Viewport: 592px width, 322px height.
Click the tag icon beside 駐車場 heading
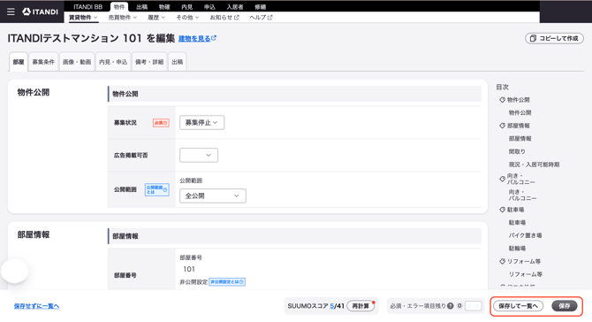pyautogui.click(x=502, y=210)
